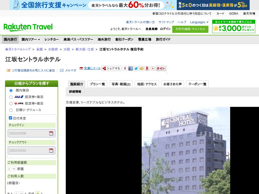Click the カード top link
Screen dimensions: 259x194
[x=220, y=14]
